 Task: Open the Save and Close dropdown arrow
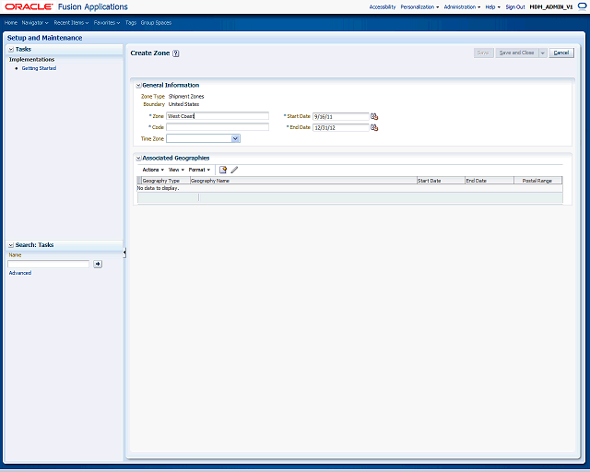pos(543,53)
